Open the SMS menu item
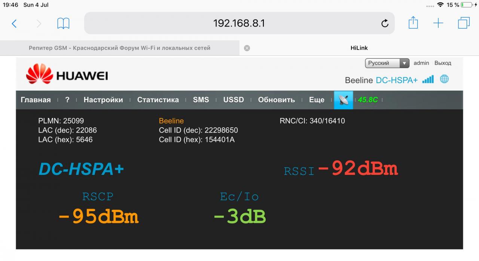This screenshot has width=479, height=261. pos(201,100)
